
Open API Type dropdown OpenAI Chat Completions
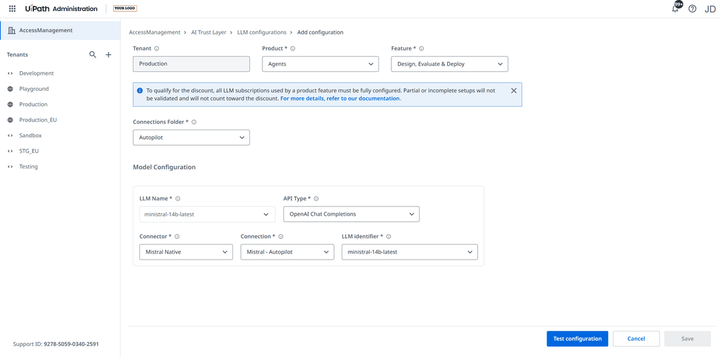[351, 214]
